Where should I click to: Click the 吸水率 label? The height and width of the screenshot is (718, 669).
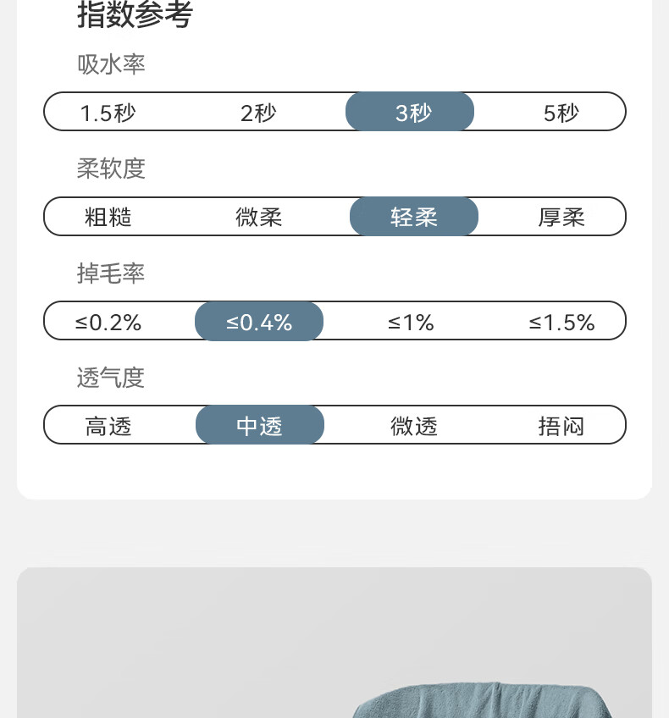(111, 64)
